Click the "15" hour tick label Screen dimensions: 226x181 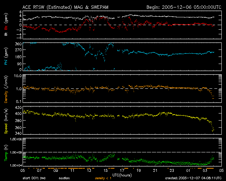click(x=106, y=171)
